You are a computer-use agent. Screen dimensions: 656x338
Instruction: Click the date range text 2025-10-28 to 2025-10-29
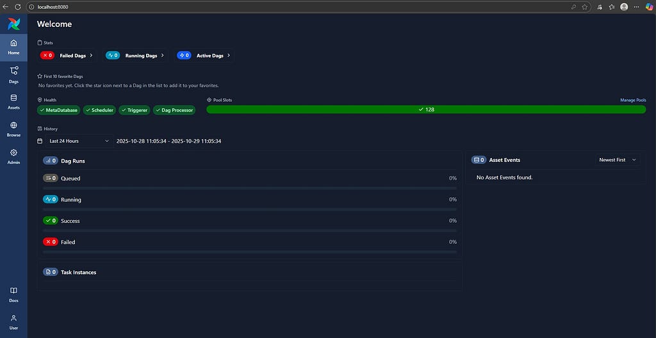coord(168,141)
